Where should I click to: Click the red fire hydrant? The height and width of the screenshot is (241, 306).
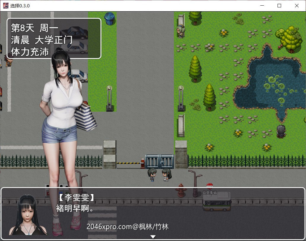[181, 190]
